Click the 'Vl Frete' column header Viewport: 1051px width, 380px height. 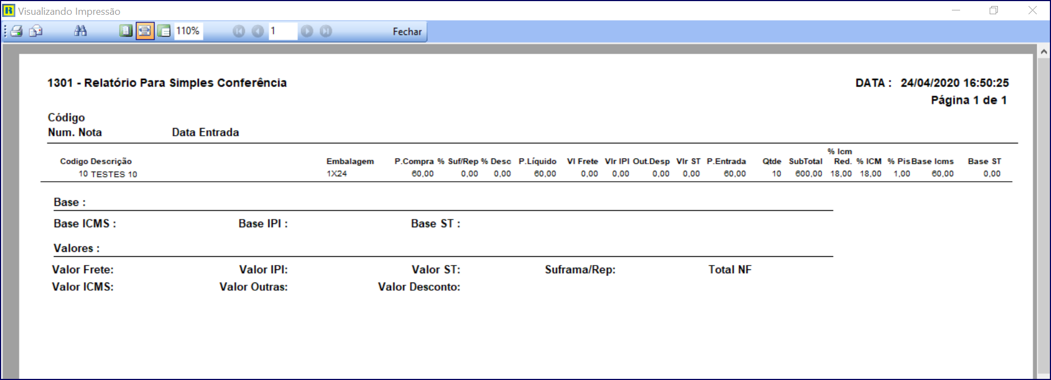582,162
